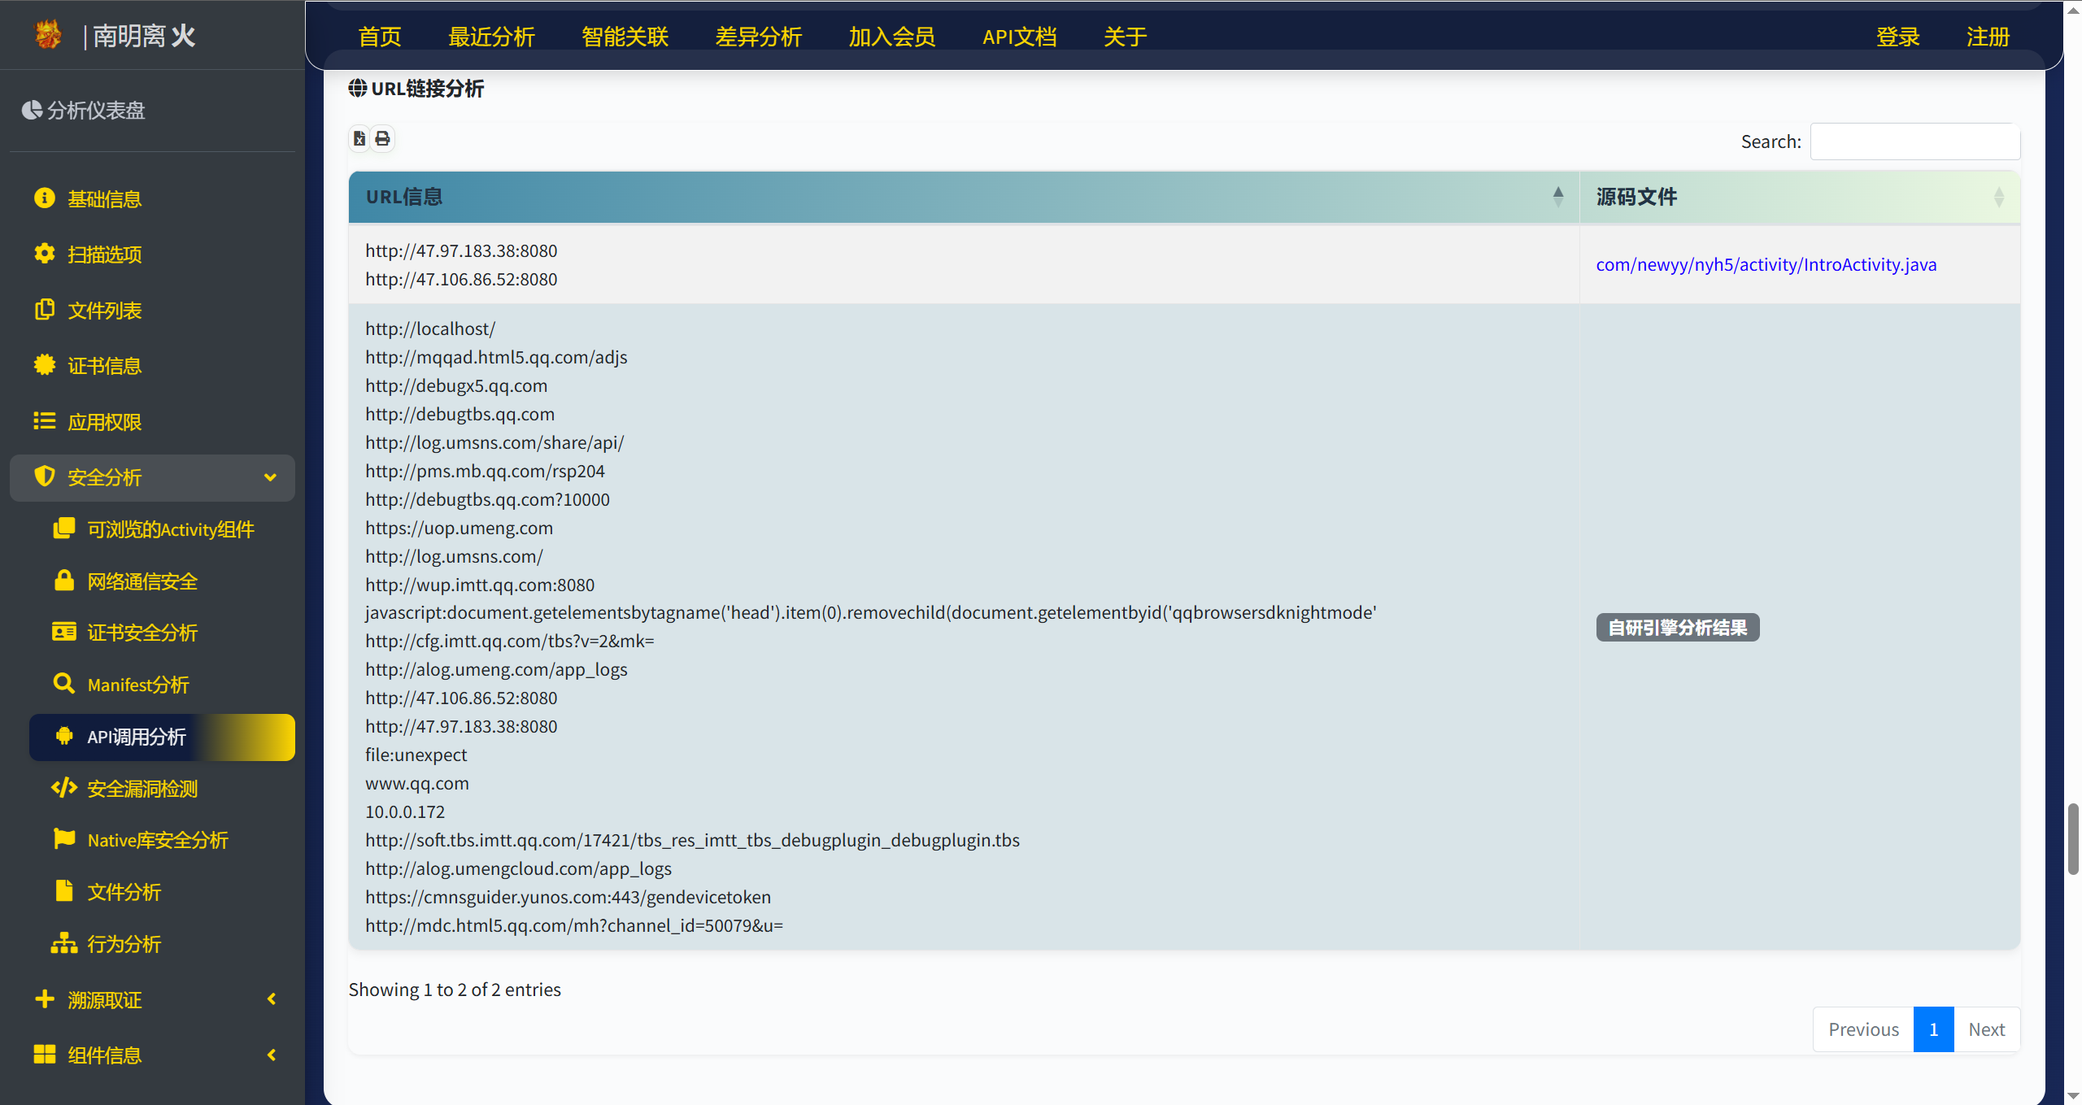The image size is (2082, 1105).
Task: Select the 行为分析 hierarchy icon
Action: tap(64, 943)
